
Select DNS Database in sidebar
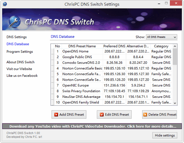(18, 44)
